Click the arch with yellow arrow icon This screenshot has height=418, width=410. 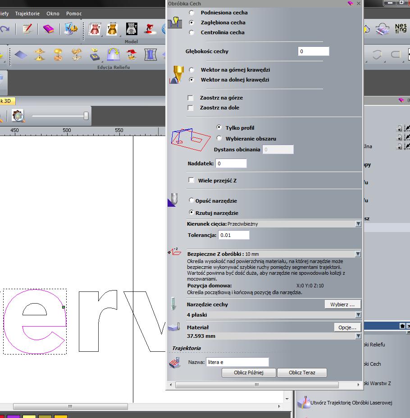pyautogui.click(x=113, y=55)
